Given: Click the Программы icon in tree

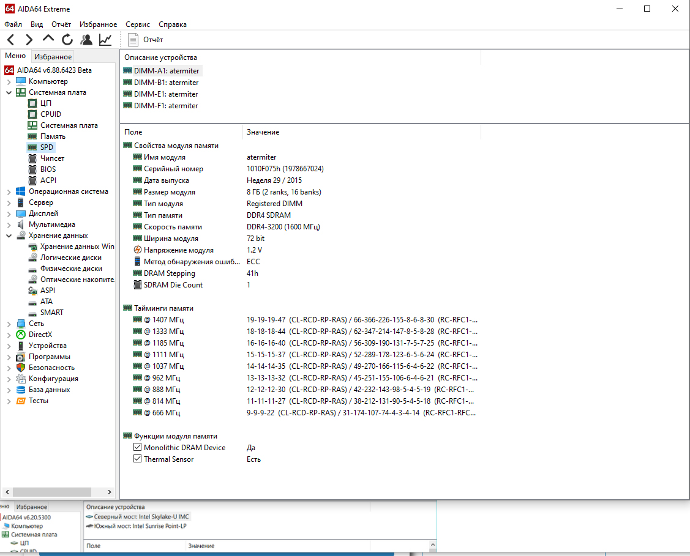Looking at the screenshot, I should click(21, 357).
